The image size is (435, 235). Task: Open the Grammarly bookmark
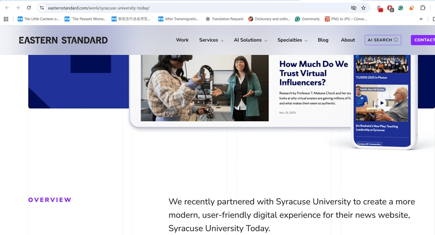coord(307,19)
